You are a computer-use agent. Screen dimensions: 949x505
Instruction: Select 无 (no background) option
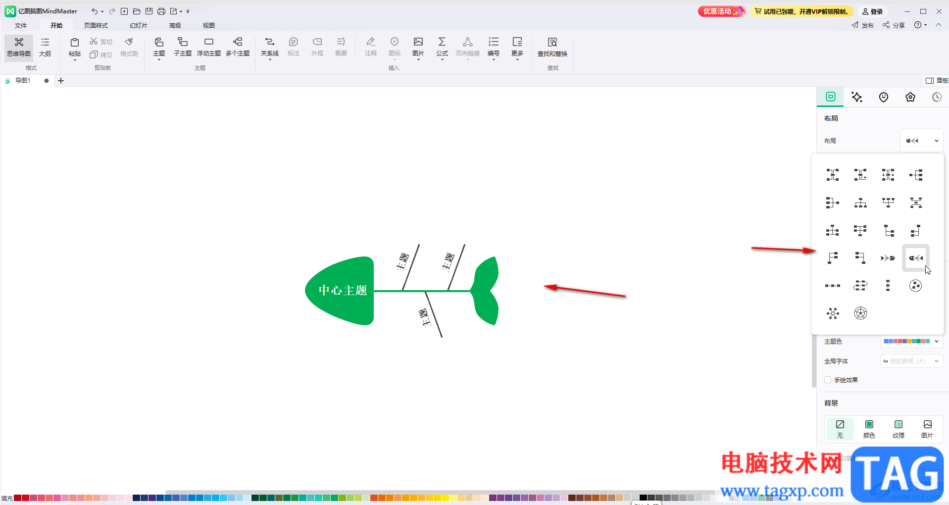(840, 429)
